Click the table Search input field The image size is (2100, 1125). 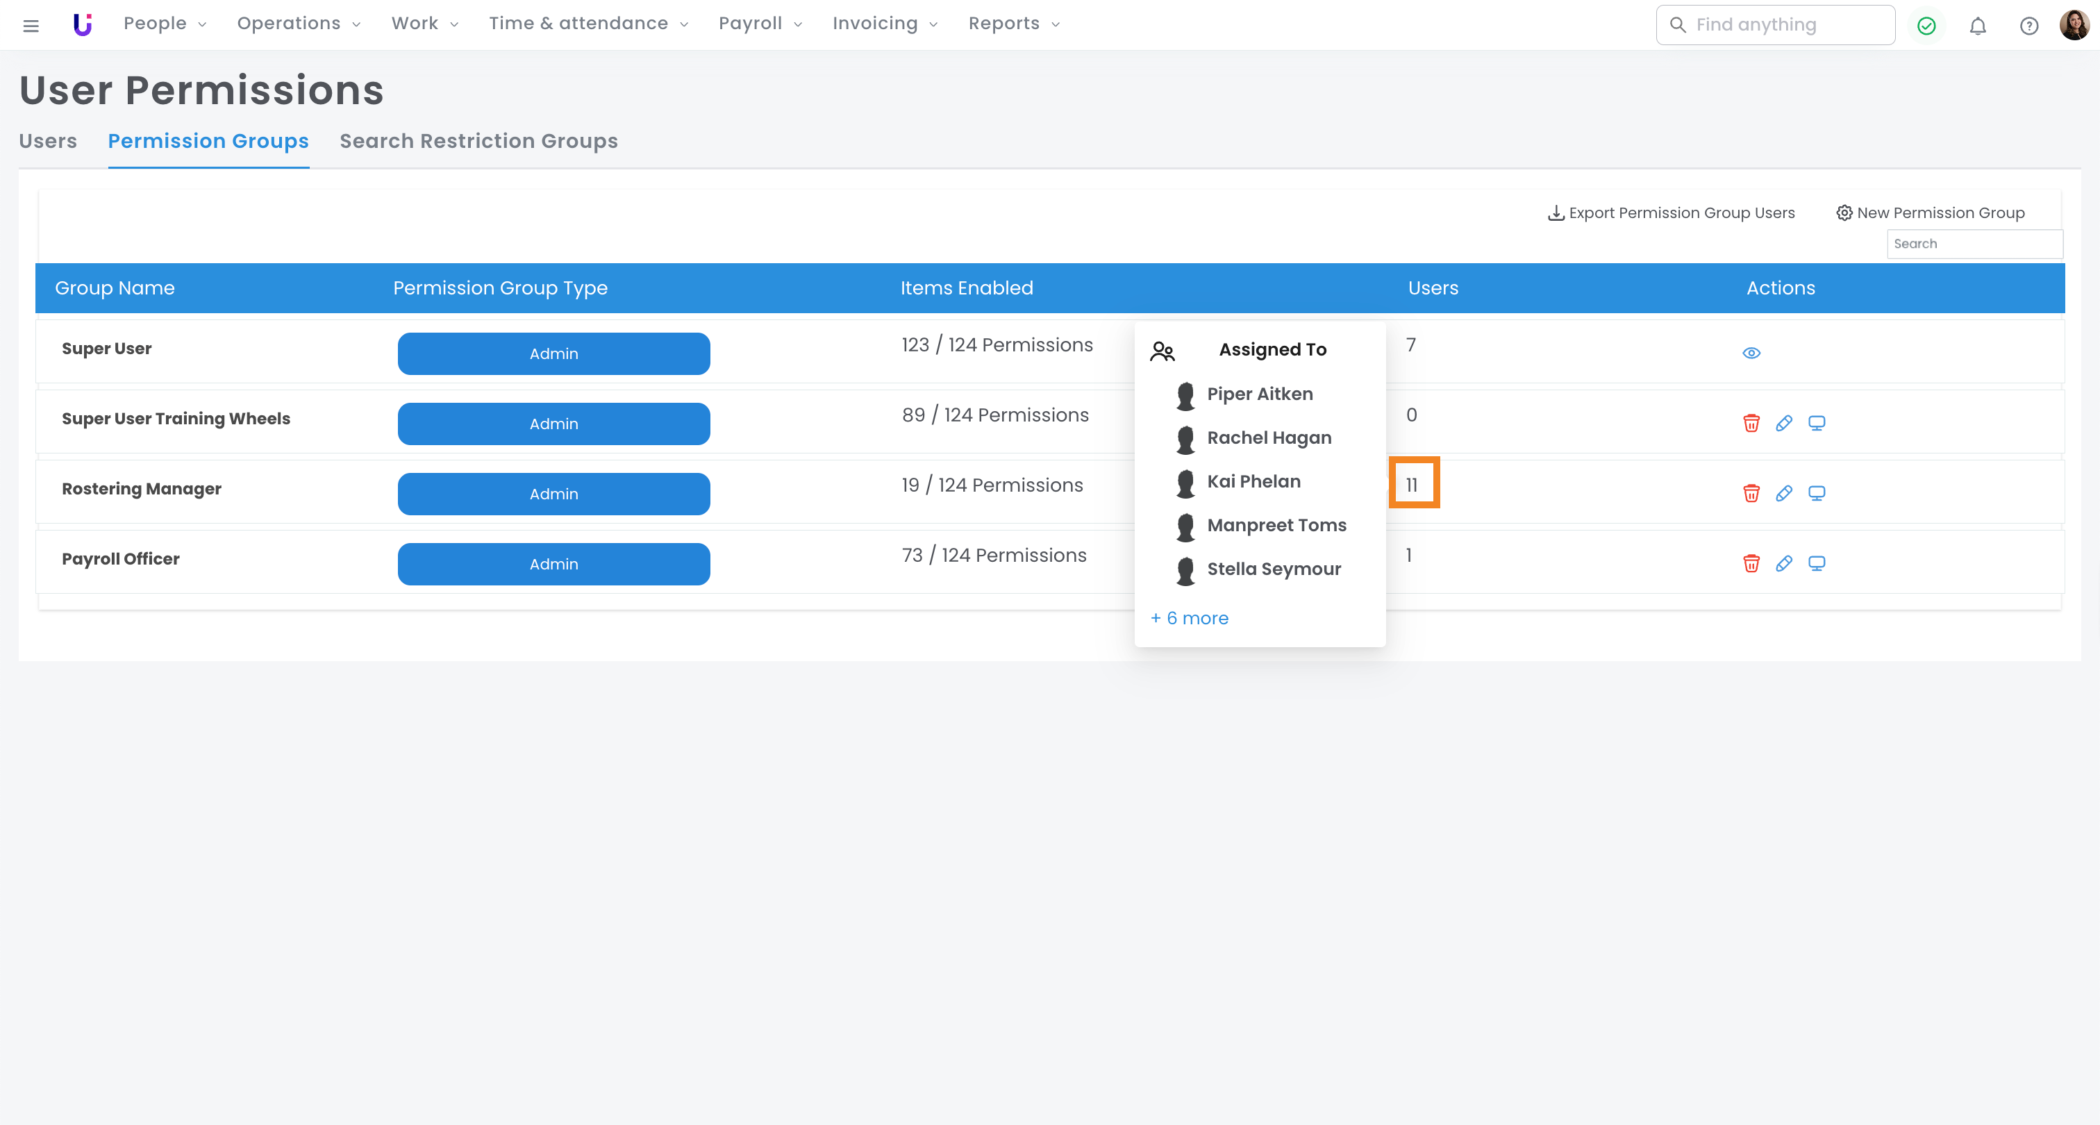[x=1974, y=244]
